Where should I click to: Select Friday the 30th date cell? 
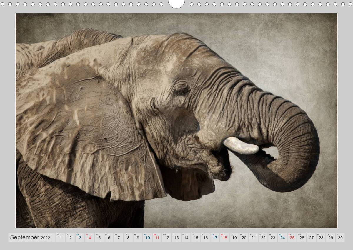point(340,237)
